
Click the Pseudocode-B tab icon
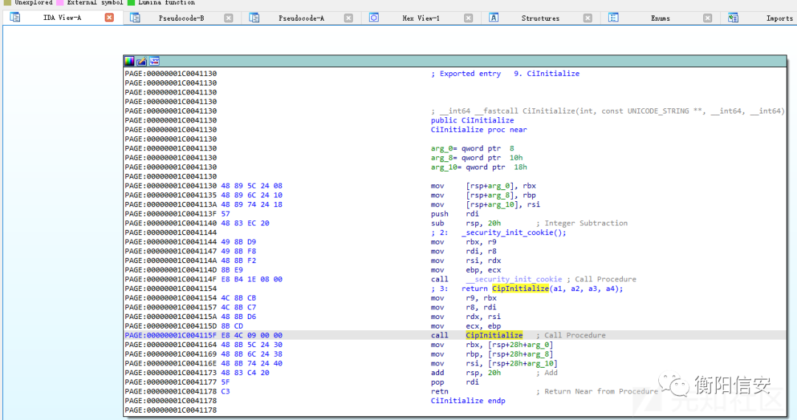(x=135, y=18)
